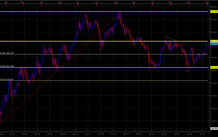Select the white descending triangle trendline
This screenshot has height=137, width=218.
coord(186,45)
